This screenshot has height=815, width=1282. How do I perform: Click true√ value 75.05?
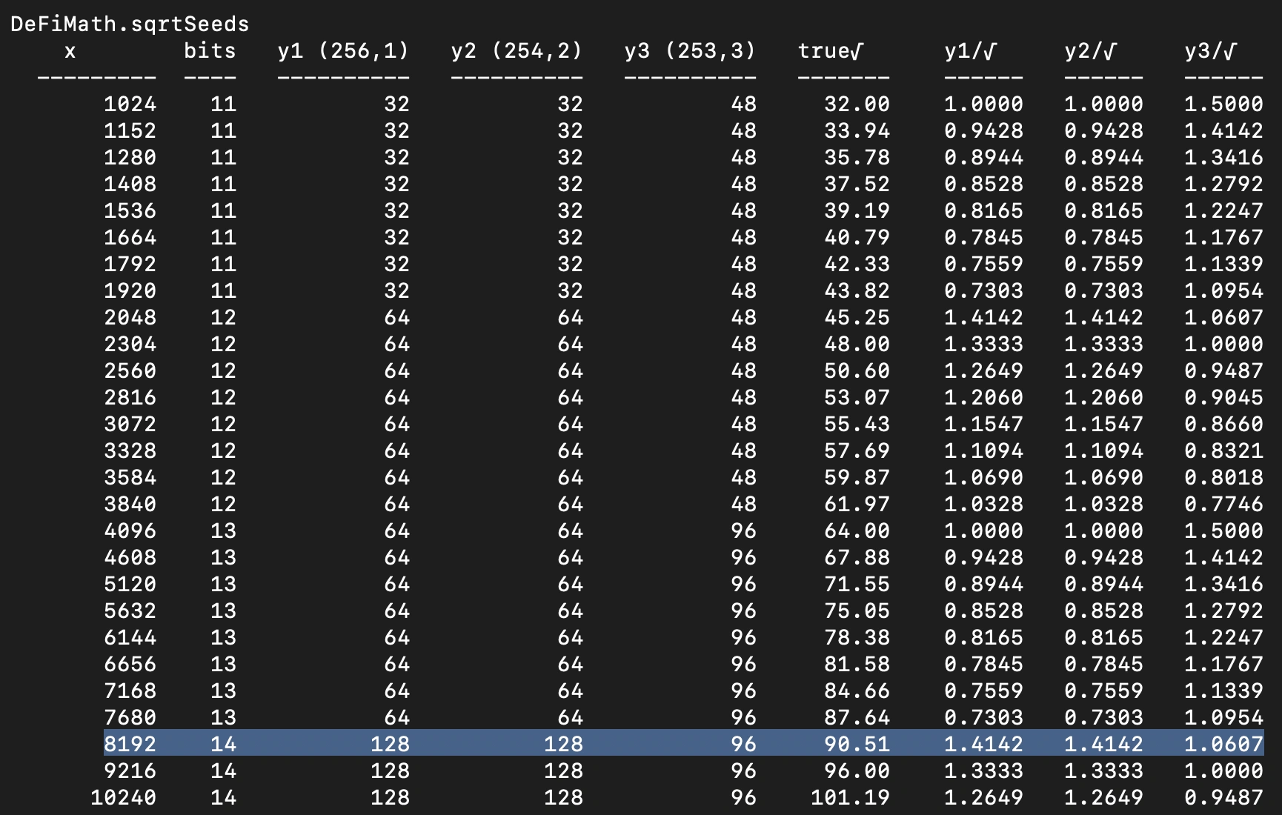[x=857, y=611]
